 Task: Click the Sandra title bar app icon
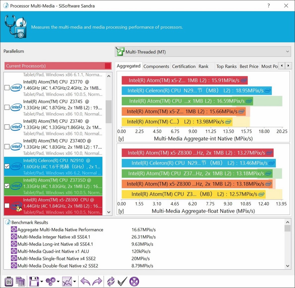[x=6, y=6]
